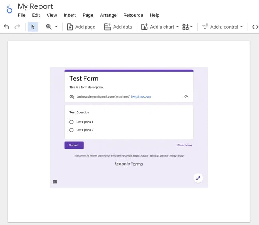Click the Terms of Service link
The width and height of the screenshot is (259, 225).
[159, 155]
